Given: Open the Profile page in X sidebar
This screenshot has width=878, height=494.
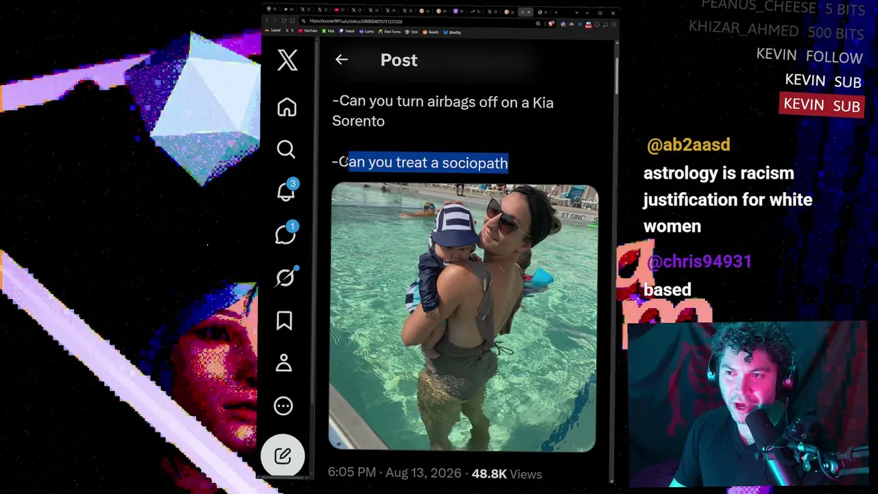Looking at the screenshot, I should coord(284,363).
